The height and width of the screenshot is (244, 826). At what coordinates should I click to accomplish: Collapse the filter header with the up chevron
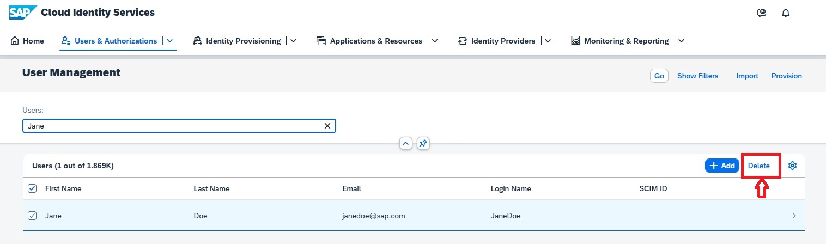[405, 143]
